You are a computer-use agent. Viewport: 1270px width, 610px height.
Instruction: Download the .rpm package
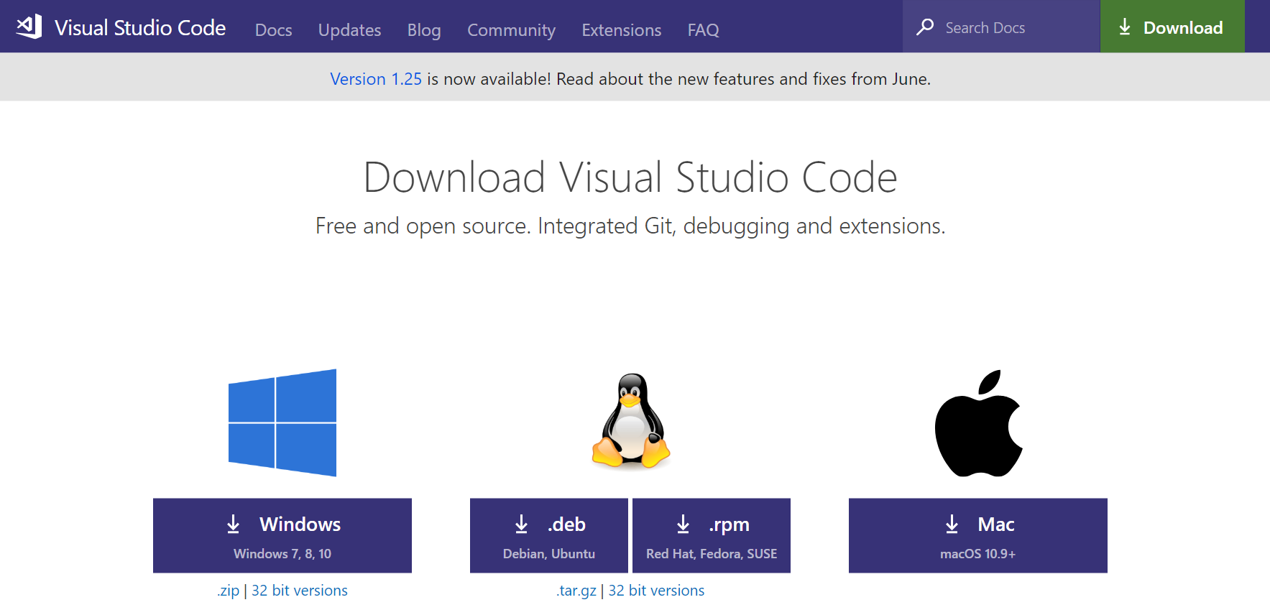(x=712, y=535)
